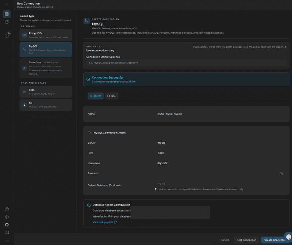Edit the Server field value mysql
Screen dimensions: 292x245
(221, 143)
